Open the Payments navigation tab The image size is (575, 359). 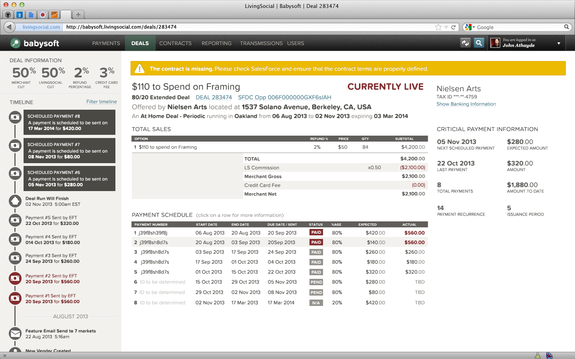[106, 43]
